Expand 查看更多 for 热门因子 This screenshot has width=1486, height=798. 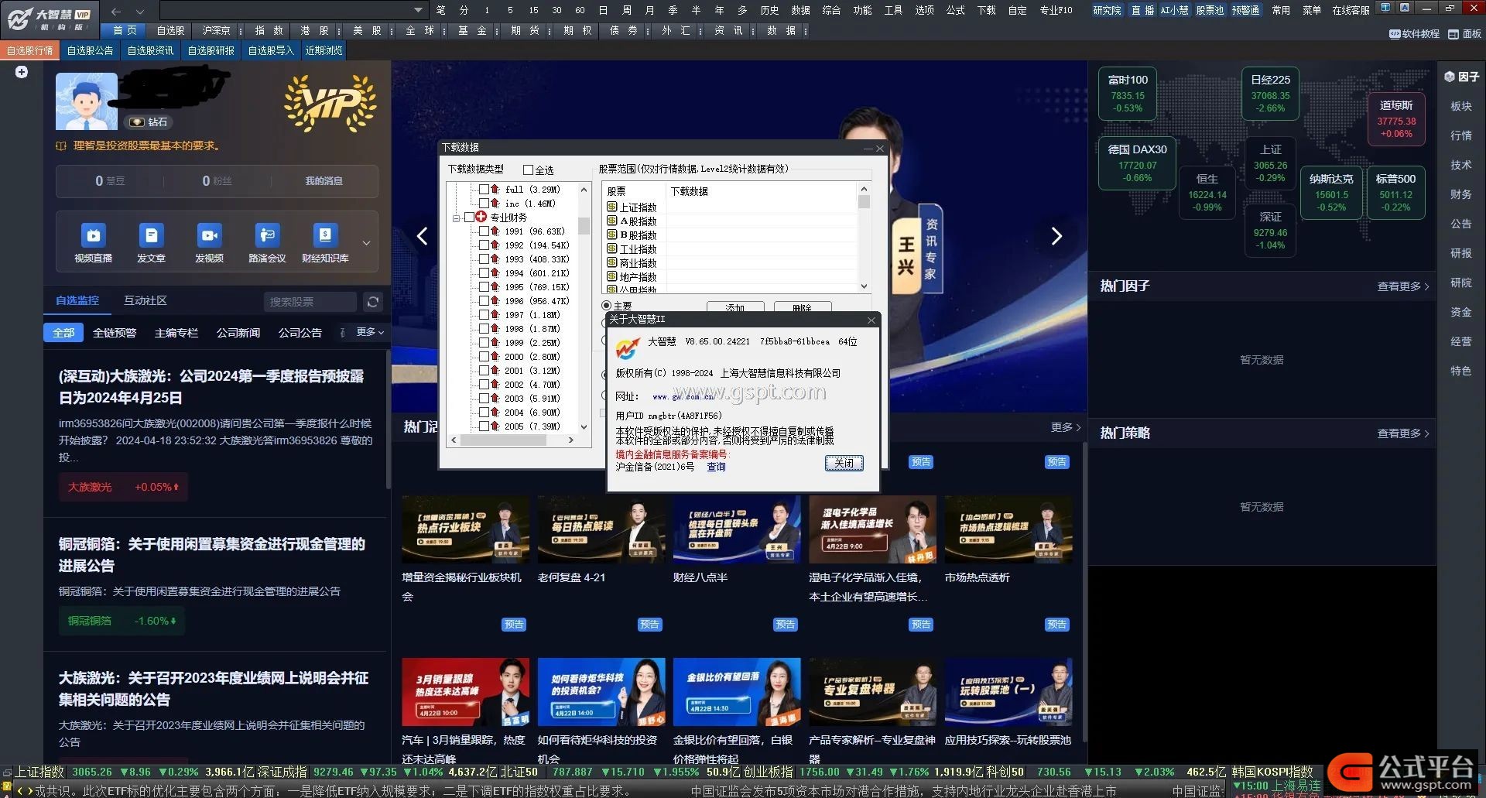1403,286
